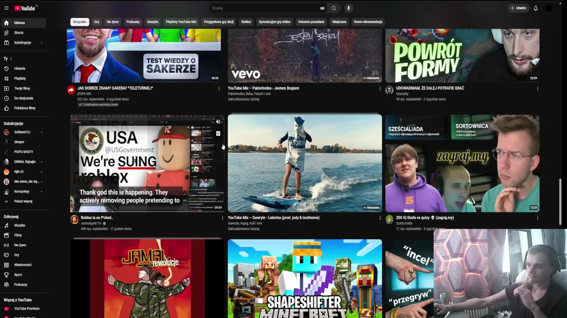Toggle captions on Roblox preview
The height and width of the screenshot is (318, 567).
tap(218, 133)
